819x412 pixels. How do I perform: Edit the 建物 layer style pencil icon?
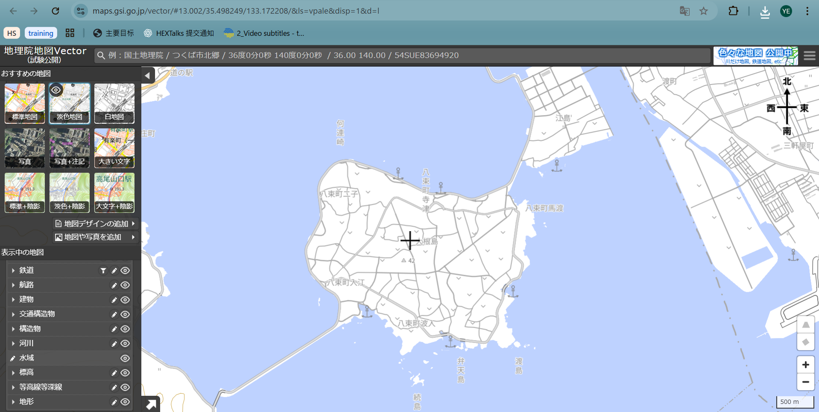[114, 300]
